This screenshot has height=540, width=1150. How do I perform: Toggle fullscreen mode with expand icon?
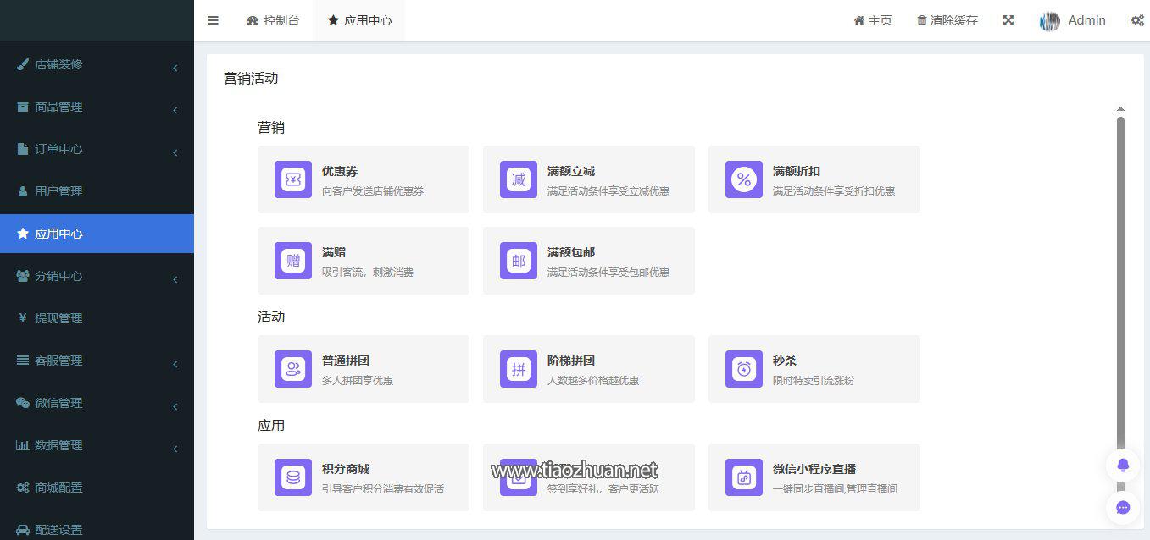click(1008, 20)
